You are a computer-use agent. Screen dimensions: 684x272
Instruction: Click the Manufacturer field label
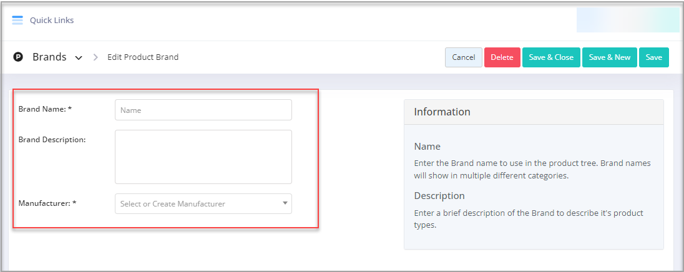point(47,203)
